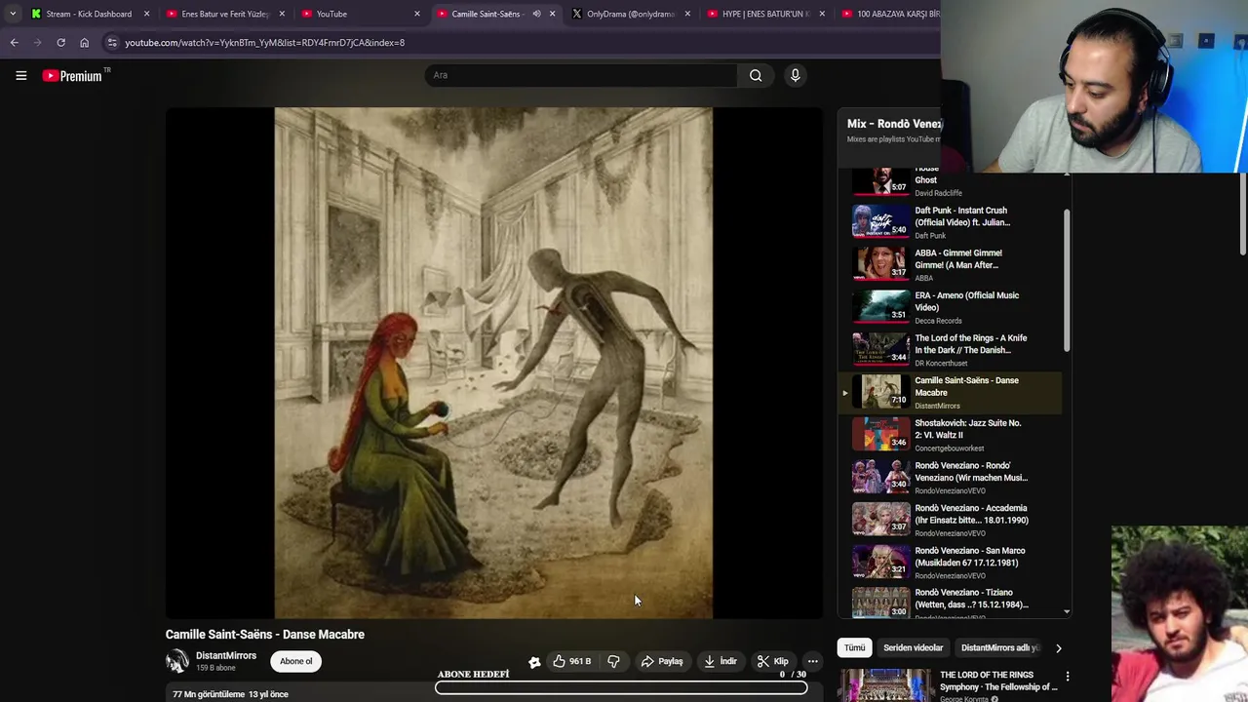Open the DistantMirrors channel avatar
1248x702 pixels.
[177, 661]
